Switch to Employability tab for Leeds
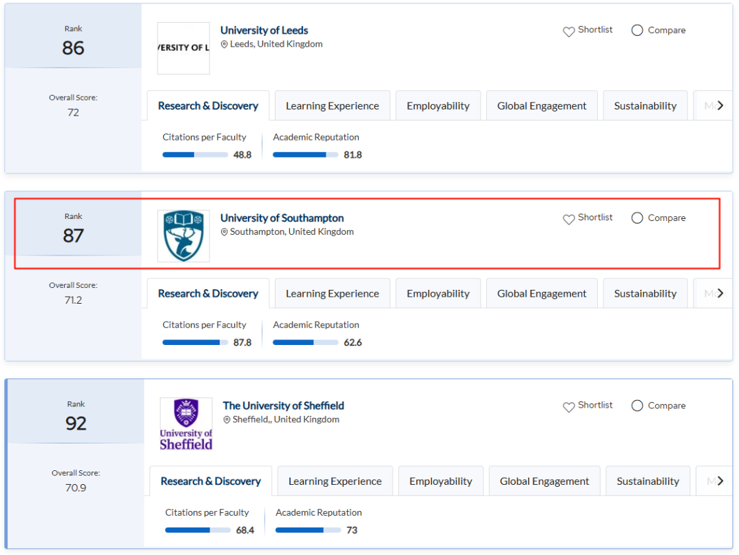 pos(438,105)
